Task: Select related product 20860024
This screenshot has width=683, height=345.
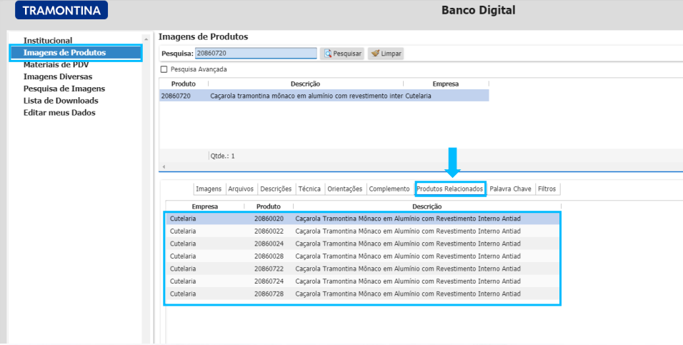Action: click(x=362, y=244)
